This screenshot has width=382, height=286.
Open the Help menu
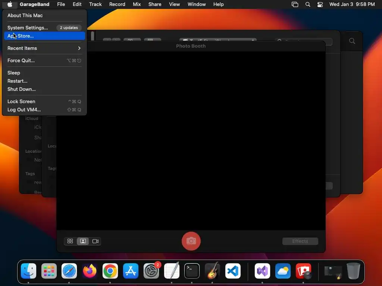tap(218, 4)
